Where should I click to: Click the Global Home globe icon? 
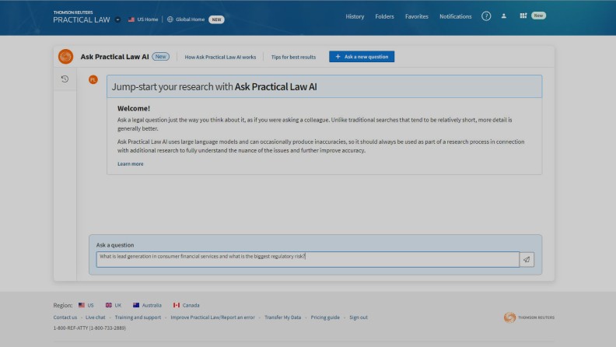tap(170, 19)
